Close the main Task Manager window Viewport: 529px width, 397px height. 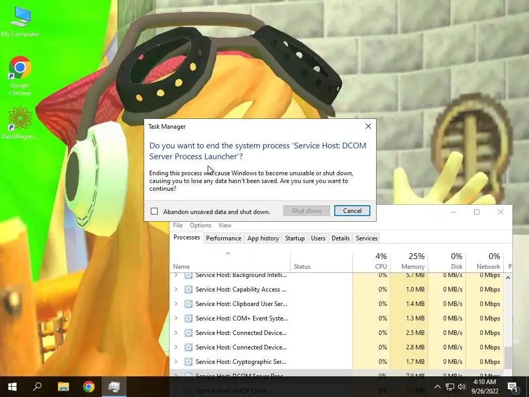(500, 212)
